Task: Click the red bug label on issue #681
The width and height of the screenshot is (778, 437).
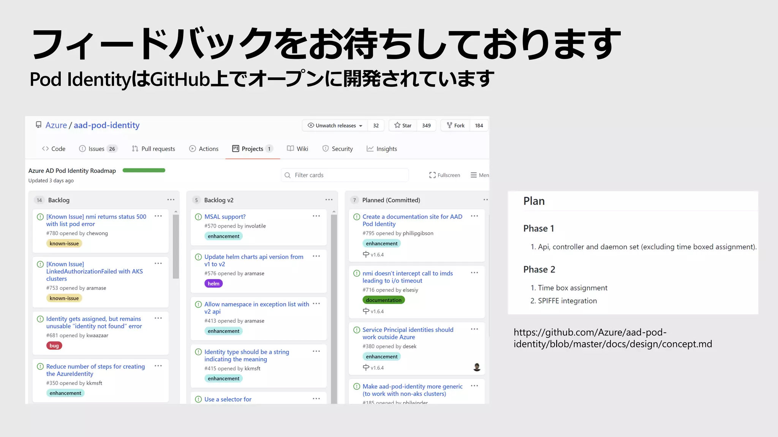Action: coord(54,346)
